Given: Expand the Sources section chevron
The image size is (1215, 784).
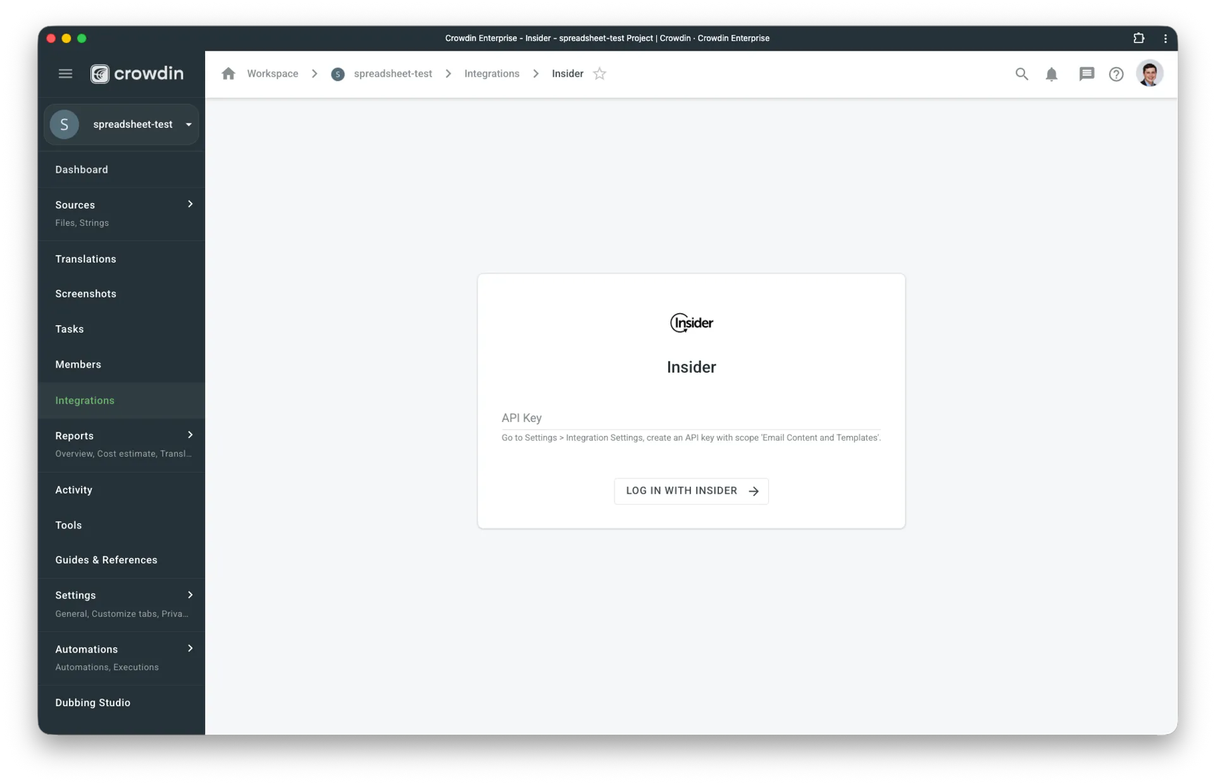Looking at the screenshot, I should [190, 204].
